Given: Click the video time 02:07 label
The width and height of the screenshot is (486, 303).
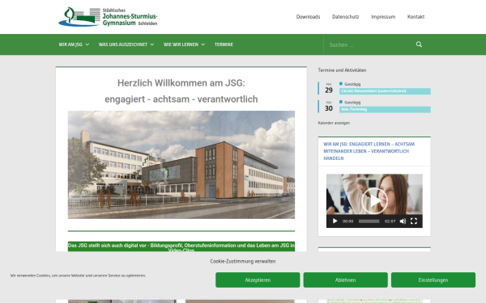Looking at the screenshot, I should pos(390,221).
